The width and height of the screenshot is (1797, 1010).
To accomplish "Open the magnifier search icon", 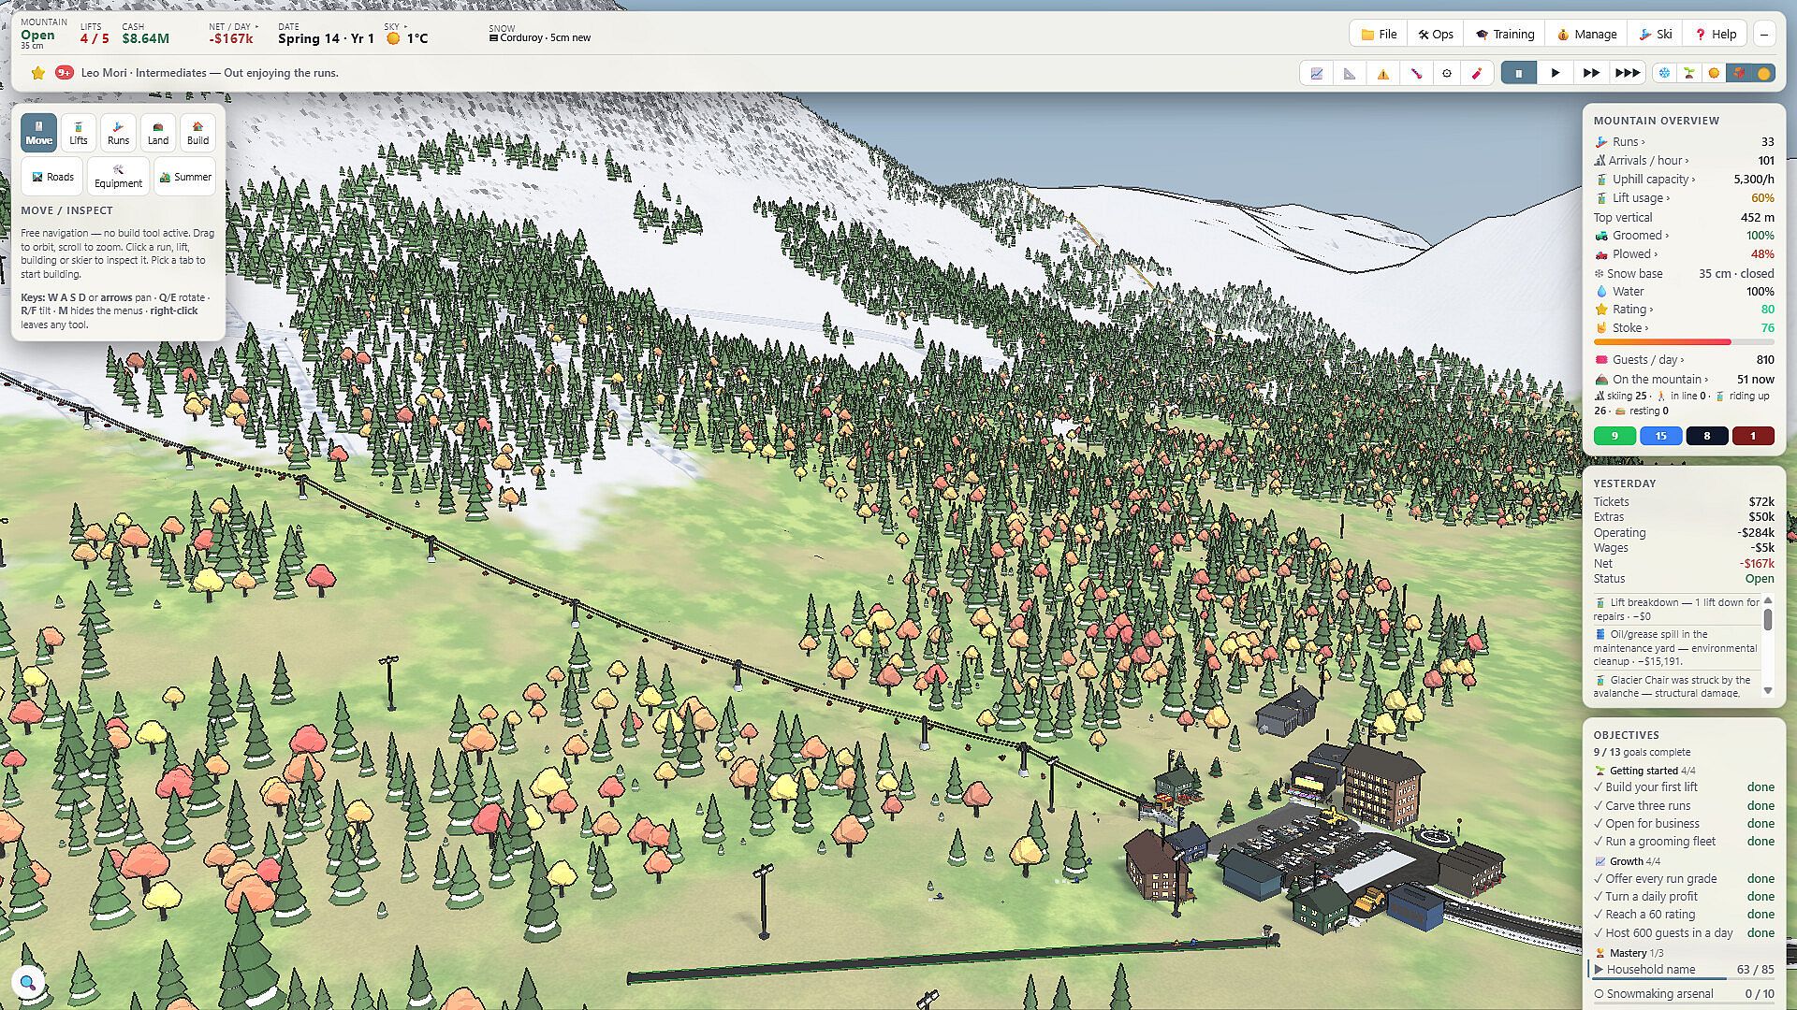I will [x=28, y=982].
